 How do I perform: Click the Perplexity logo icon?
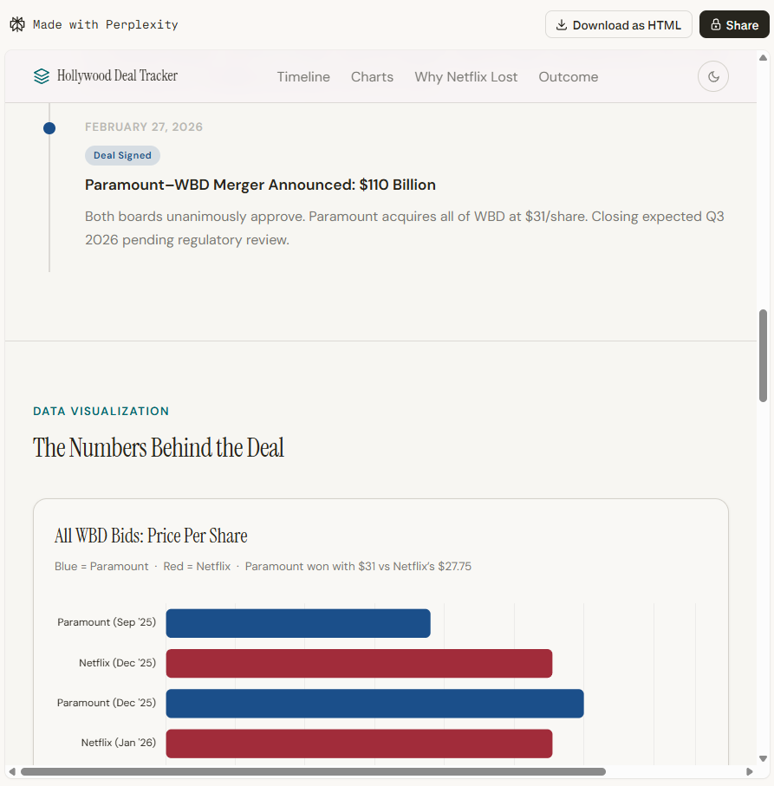[17, 24]
